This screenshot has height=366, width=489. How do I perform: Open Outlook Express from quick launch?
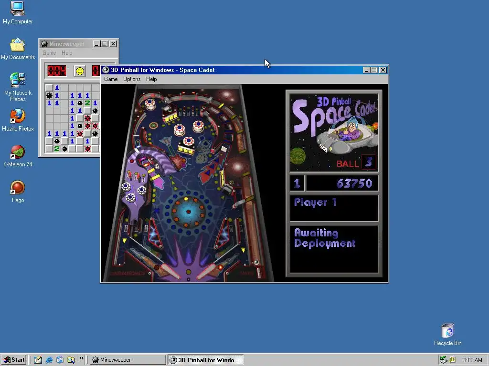pos(60,360)
